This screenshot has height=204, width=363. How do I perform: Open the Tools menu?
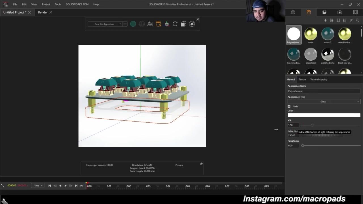click(58, 4)
